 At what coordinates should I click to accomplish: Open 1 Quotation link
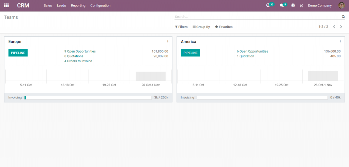pyautogui.click(x=245, y=56)
